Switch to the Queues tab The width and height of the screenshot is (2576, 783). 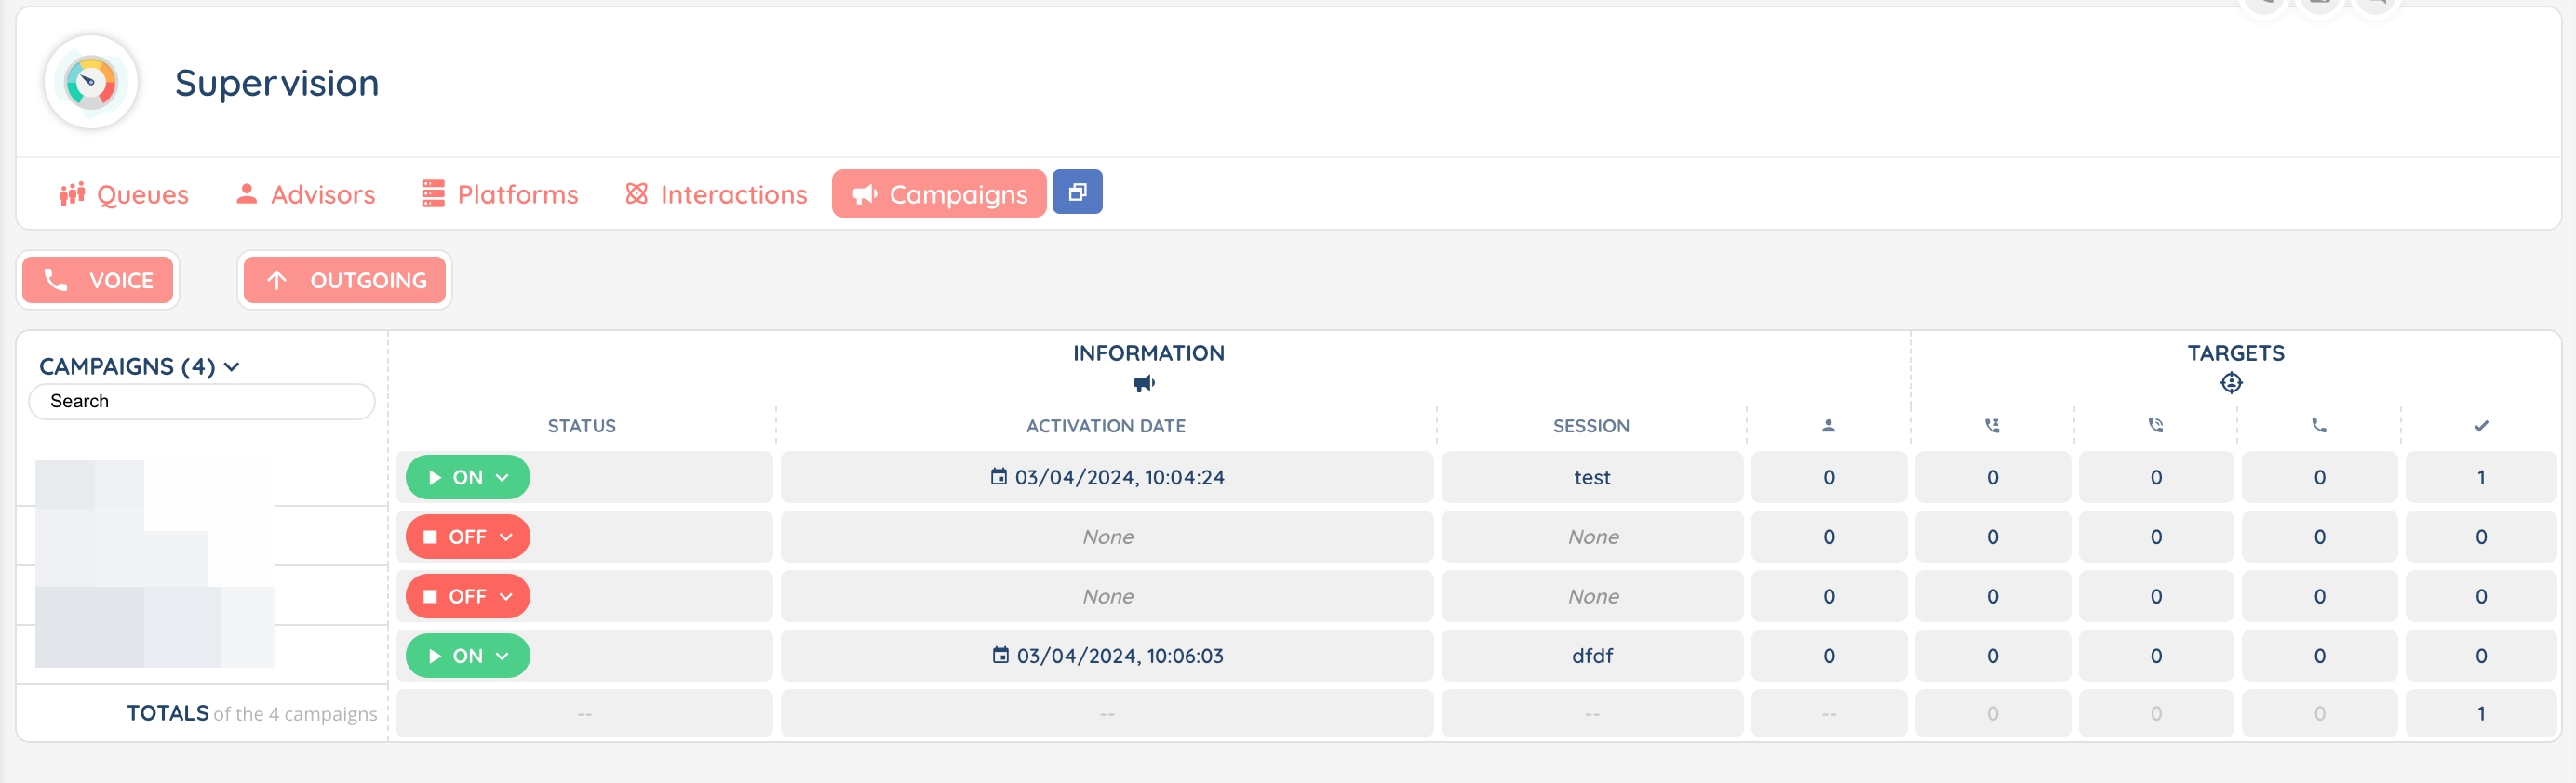tap(124, 194)
